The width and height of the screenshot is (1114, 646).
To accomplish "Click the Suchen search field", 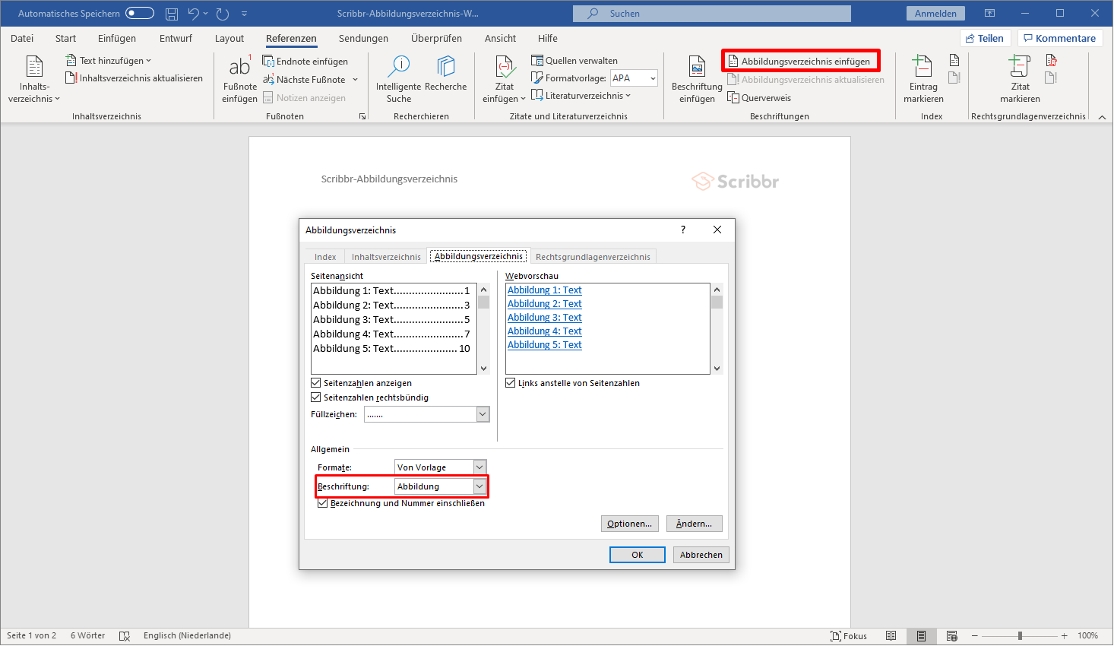I will 712,14.
